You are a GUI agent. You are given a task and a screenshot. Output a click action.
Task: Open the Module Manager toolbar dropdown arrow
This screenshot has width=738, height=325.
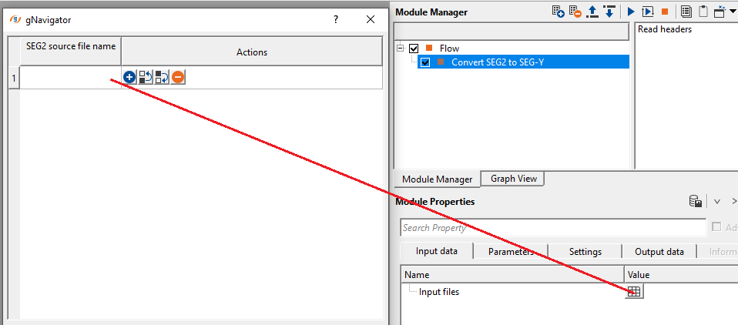point(732,12)
